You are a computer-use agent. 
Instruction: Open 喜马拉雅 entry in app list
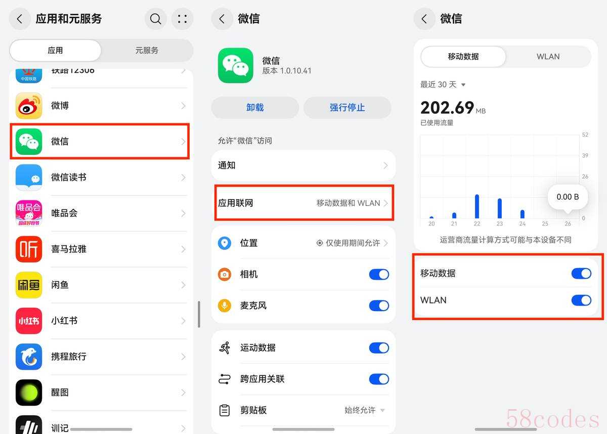tap(101, 249)
